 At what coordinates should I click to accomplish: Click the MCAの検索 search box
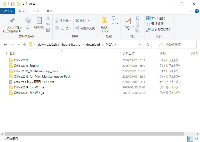coord(176,45)
